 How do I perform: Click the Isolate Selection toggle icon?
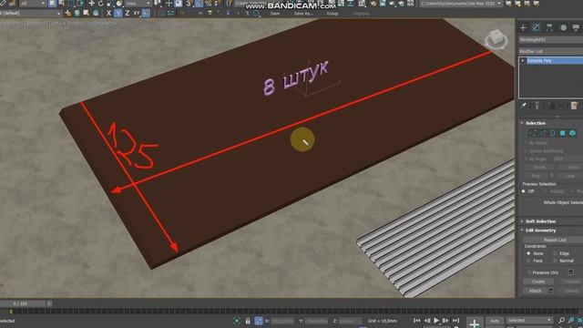pyautogui.click(x=237, y=321)
